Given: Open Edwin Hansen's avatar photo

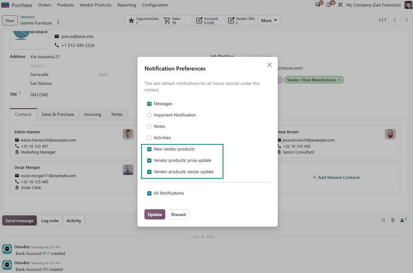Looking at the screenshot, I should 128,134.
